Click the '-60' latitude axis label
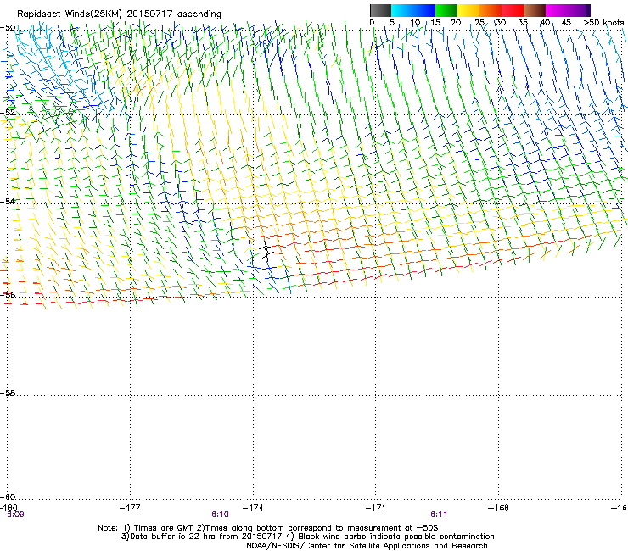628x551 pixels. (8, 497)
